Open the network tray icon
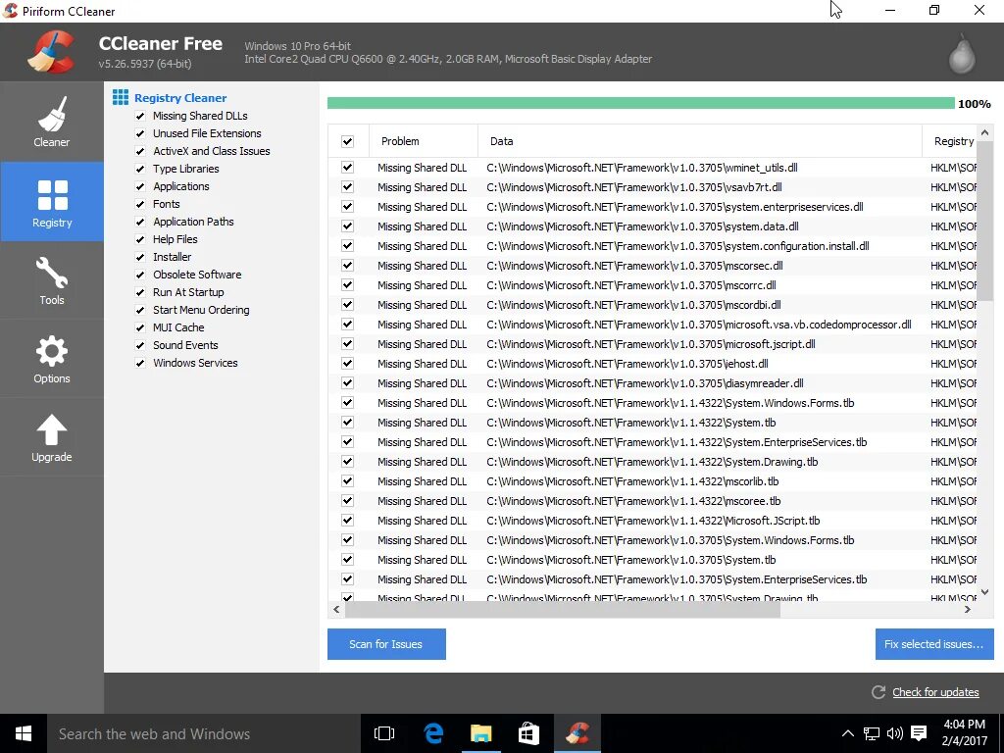Image resolution: width=1004 pixels, height=753 pixels. [x=871, y=733]
